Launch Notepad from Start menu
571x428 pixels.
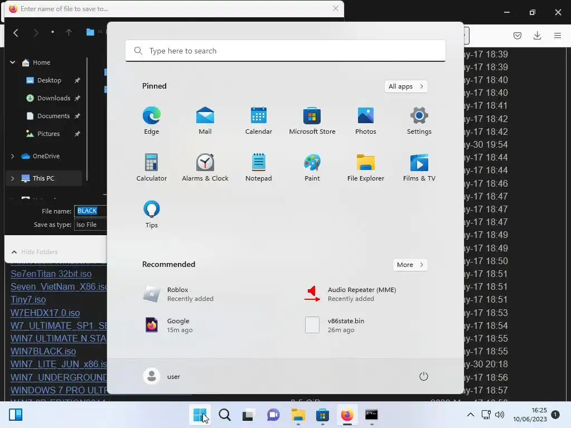[x=259, y=167]
